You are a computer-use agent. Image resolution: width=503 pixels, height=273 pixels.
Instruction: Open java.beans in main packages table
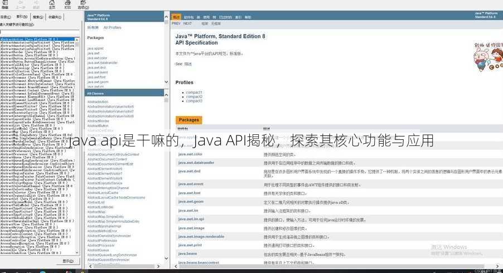[x=188, y=253]
